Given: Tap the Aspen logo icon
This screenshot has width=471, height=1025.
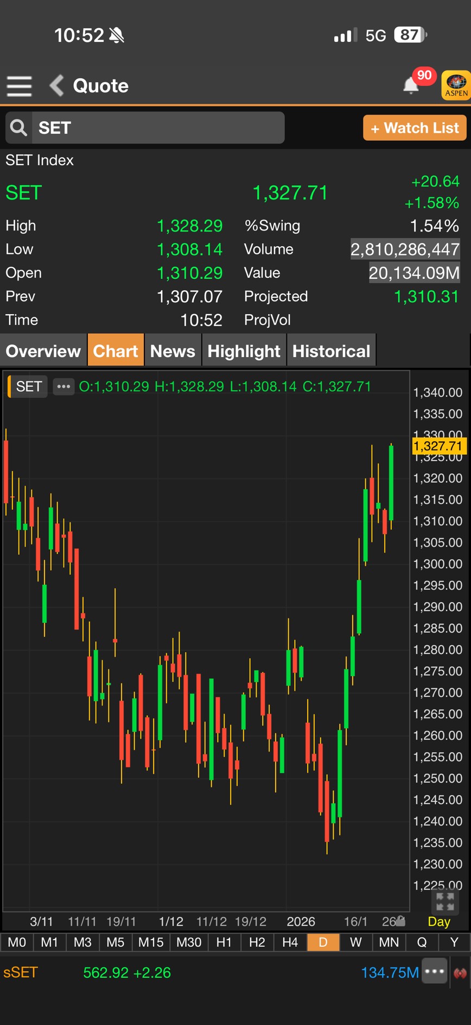Looking at the screenshot, I should tap(456, 85).
